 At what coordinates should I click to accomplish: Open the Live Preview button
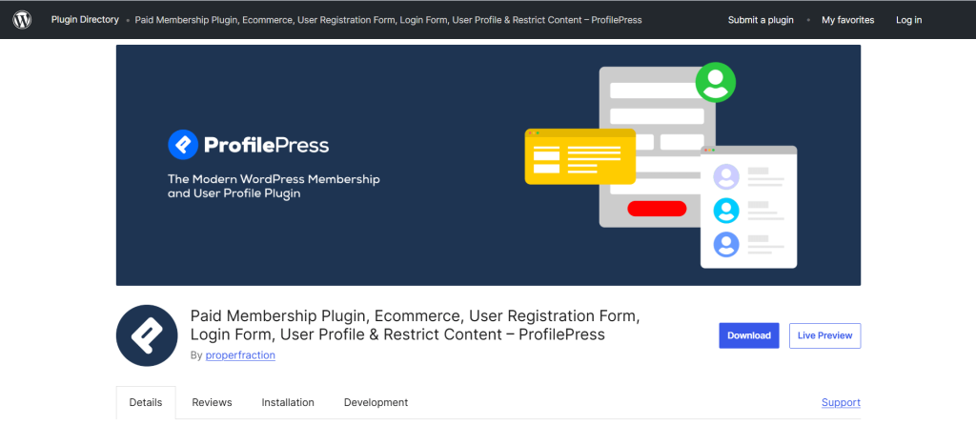[824, 335]
